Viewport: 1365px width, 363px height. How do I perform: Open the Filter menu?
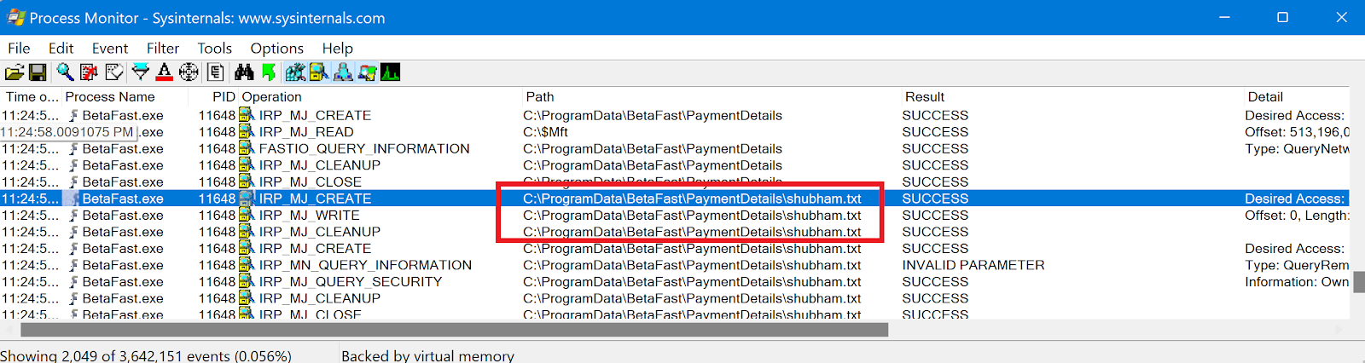pos(163,49)
